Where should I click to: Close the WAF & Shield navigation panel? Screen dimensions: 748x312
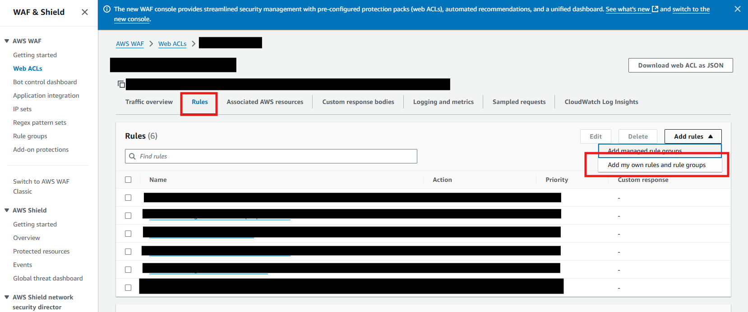[84, 12]
